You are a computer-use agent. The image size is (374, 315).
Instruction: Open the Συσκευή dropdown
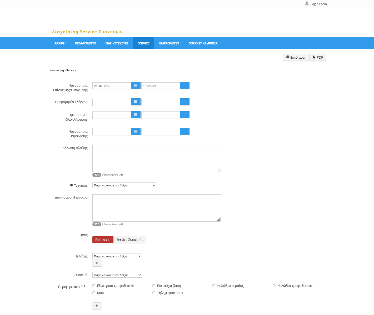tap(117, 275)
